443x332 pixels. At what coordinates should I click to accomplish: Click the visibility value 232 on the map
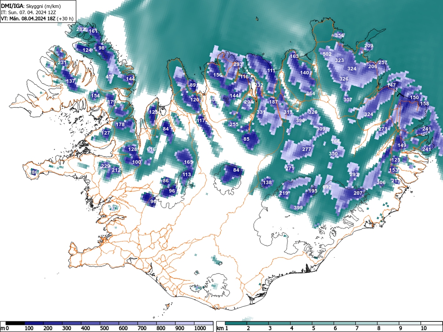259,85
